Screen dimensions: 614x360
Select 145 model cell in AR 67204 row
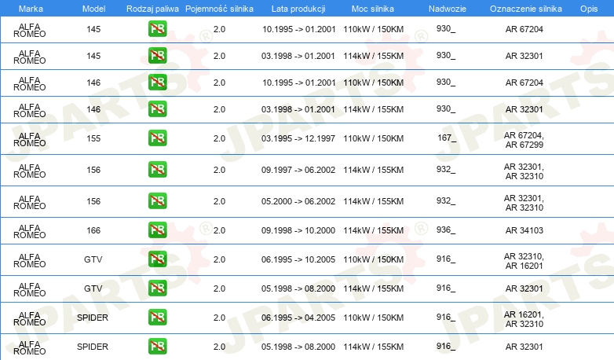click(x=93, y=29)
